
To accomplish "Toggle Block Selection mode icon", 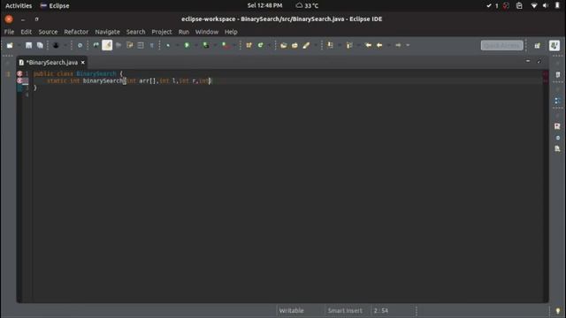I will click(141, 45).
